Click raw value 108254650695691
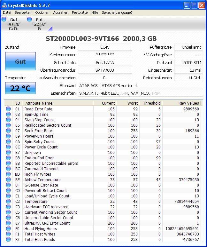 (x=182, y=228)
